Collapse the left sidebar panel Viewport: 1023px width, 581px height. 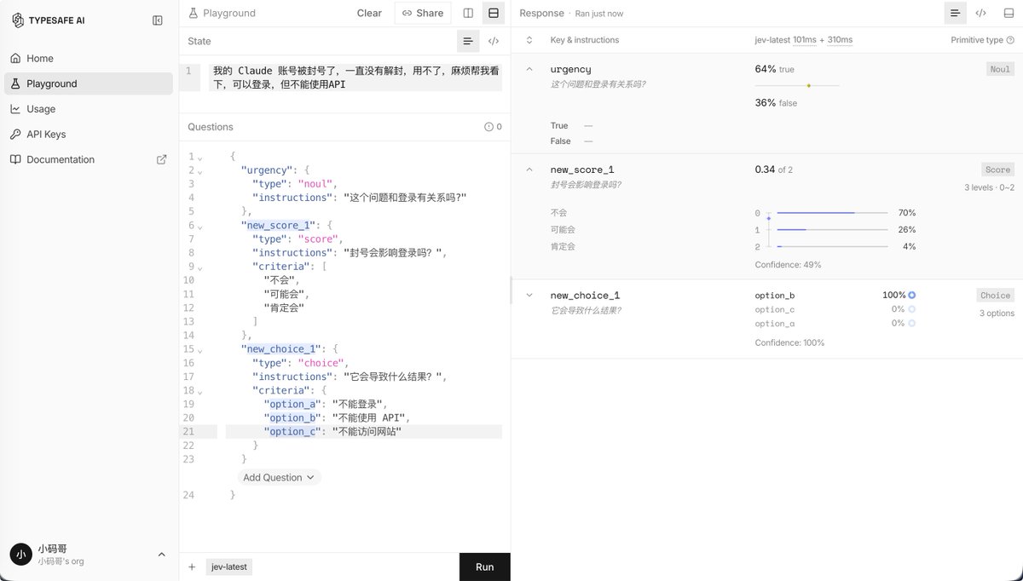coord(158,20)
